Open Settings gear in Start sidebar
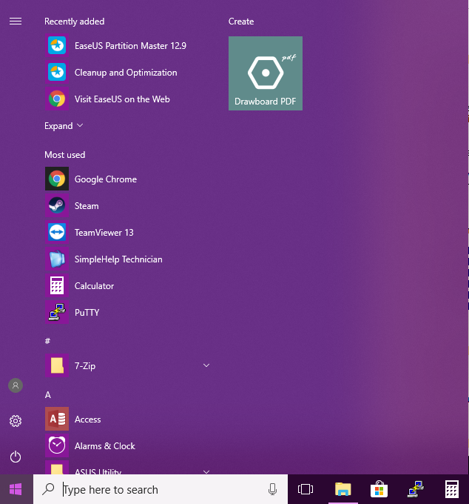Screen dimensions: 469x504 (16, 421)
